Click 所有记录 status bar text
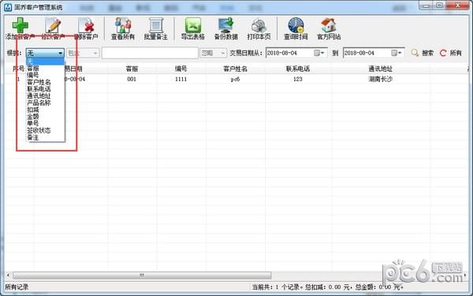 coord(17,287)
